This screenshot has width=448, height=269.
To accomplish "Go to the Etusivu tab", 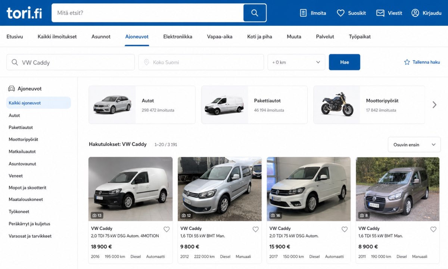I will [15, 37].
